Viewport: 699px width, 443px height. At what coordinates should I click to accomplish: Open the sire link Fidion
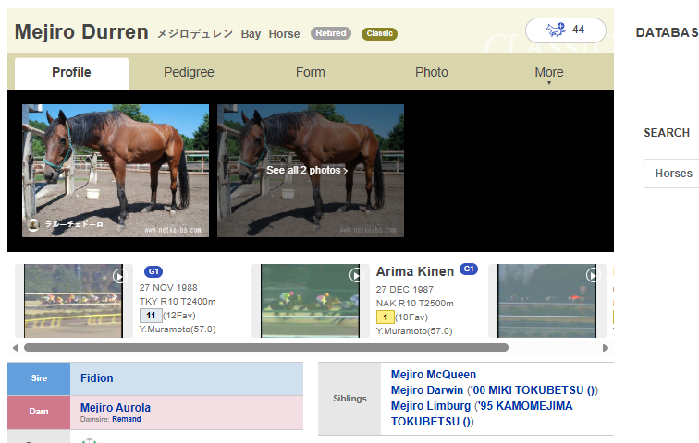pyautogui.click(x=97, y=378)
